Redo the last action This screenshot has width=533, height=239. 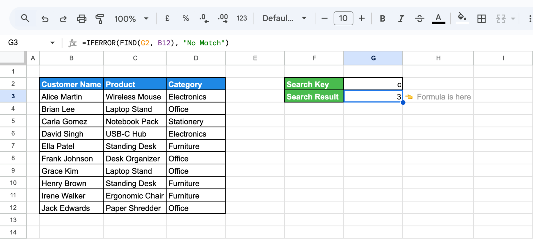point(63,19)
